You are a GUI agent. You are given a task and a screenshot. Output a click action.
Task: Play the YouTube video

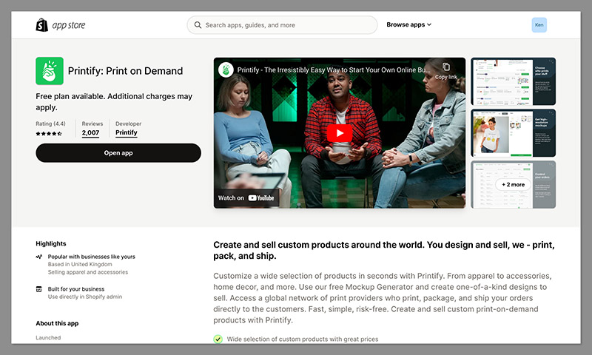(340, 133)
